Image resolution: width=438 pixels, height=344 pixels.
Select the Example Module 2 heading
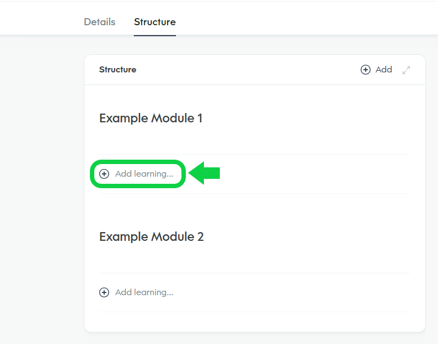click(x=151, y=236)
